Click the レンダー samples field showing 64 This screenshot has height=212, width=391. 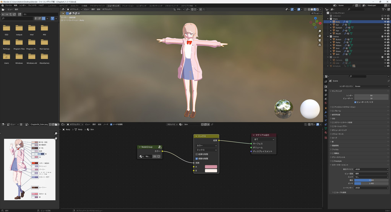(371, 95)
